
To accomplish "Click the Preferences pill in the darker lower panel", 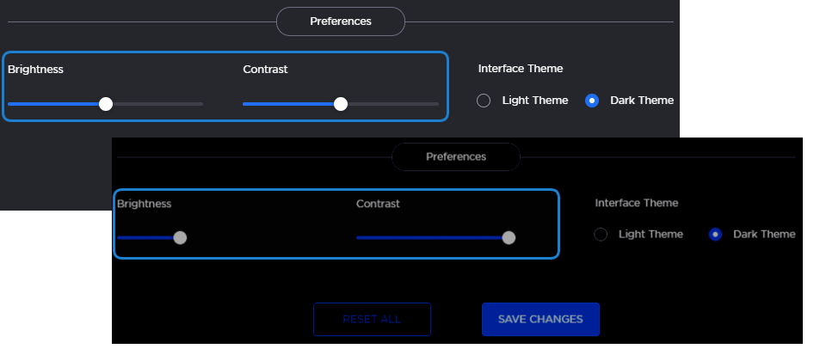I will click(x=456, y=157).
